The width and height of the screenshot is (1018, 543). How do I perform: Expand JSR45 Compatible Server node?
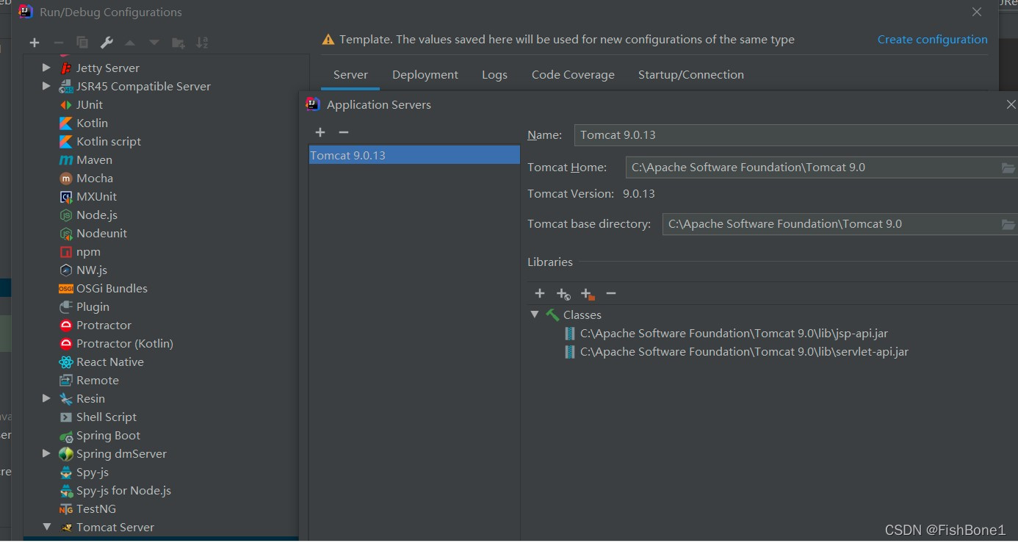click(46, 86)
